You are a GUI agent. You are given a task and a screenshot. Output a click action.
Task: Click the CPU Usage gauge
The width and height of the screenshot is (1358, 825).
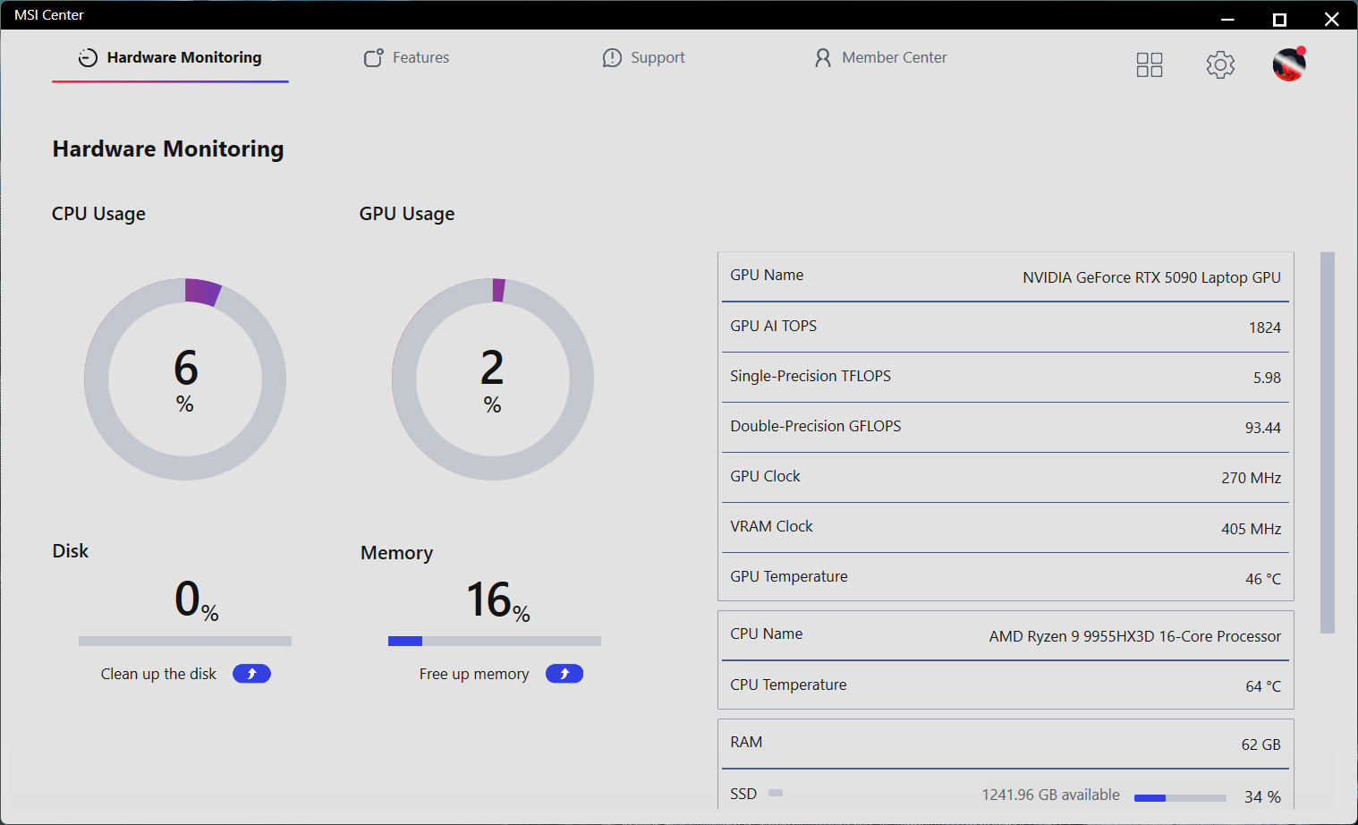[x=185, y=379]
